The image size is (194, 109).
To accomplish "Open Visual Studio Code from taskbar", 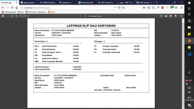I will (189, 54).
